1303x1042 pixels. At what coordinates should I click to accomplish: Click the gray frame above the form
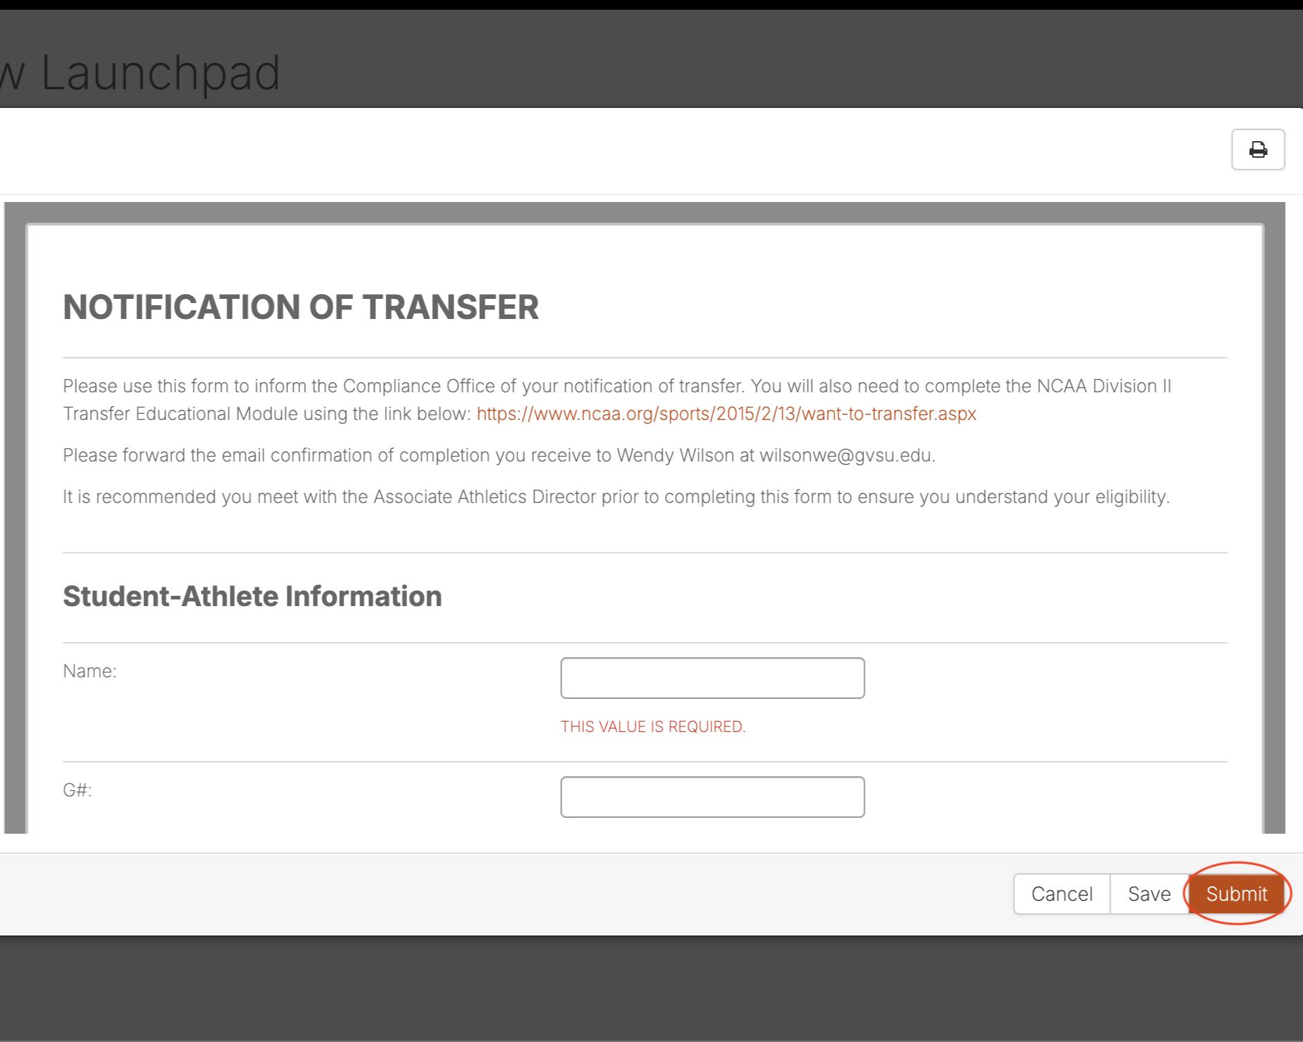coord(644,212)
